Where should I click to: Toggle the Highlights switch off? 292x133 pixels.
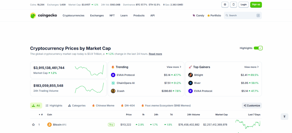click(x=258, y=48)
